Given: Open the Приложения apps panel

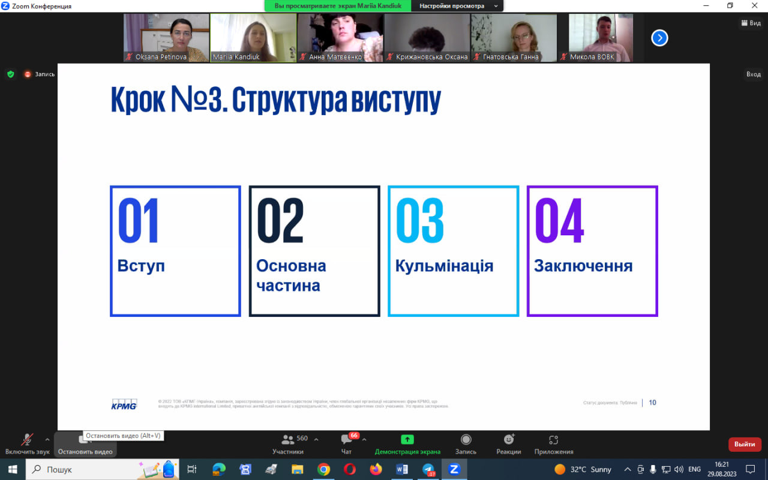Looking at the screenshot, I should pos(553,444).
